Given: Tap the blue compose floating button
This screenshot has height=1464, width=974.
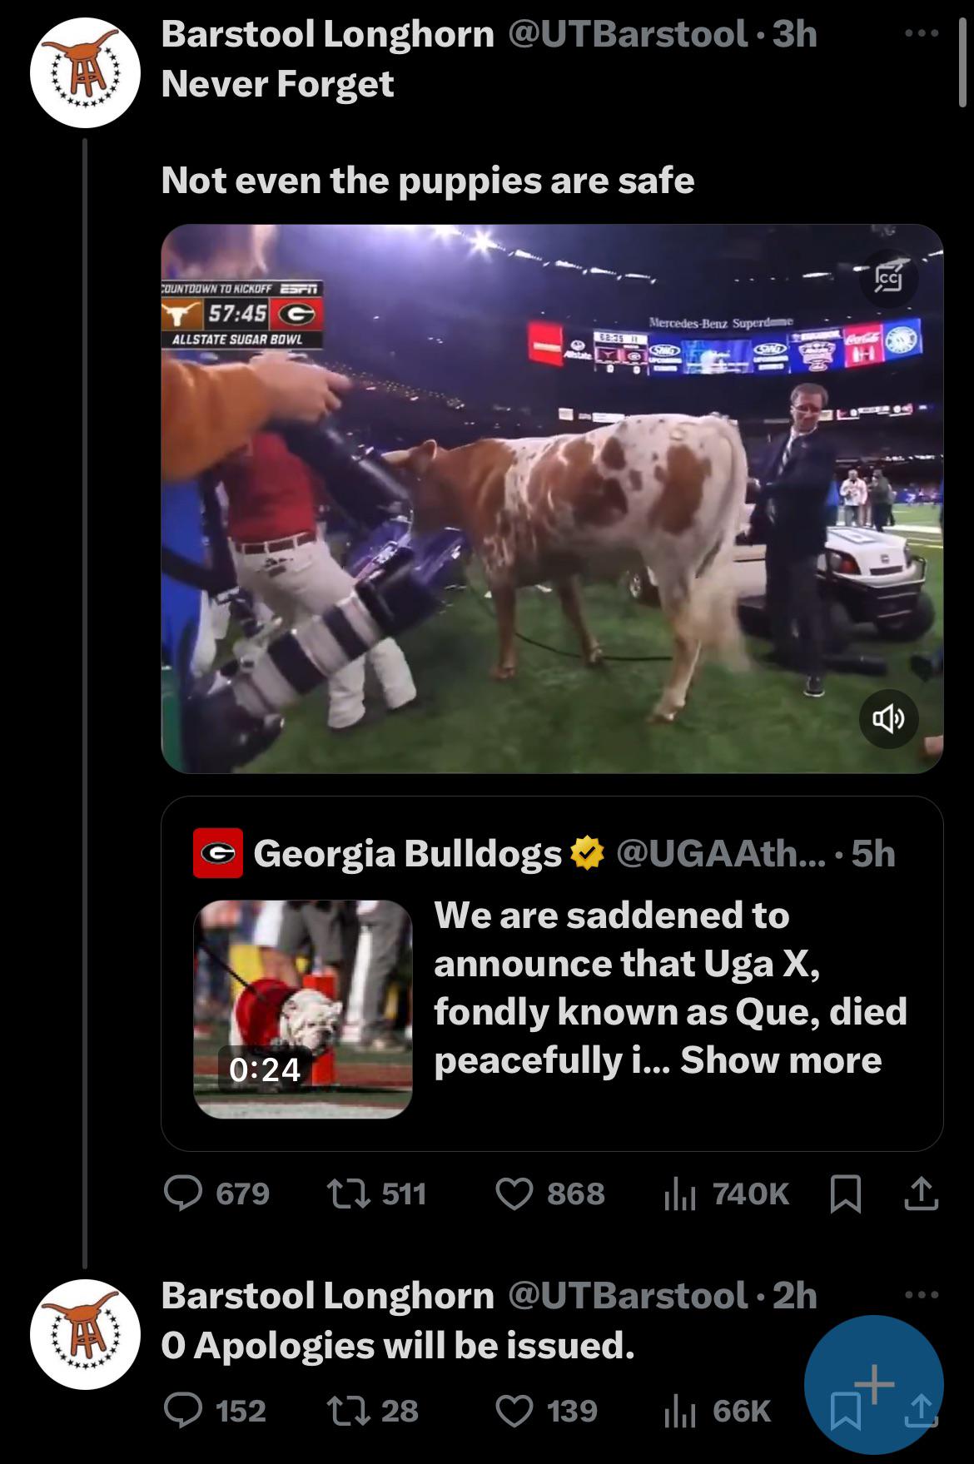Looking at the screenshot, I should (873, 1385).
